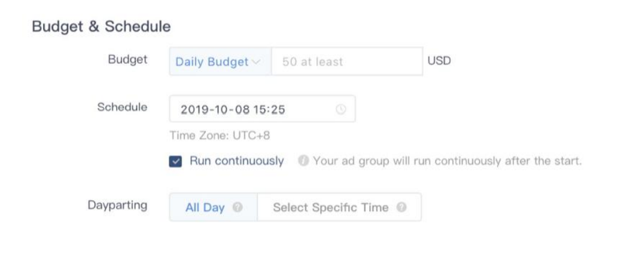This screenshot has width=618, height=254.
Task: Tick the Run continuously checkbox
Action: pos(175,161)
